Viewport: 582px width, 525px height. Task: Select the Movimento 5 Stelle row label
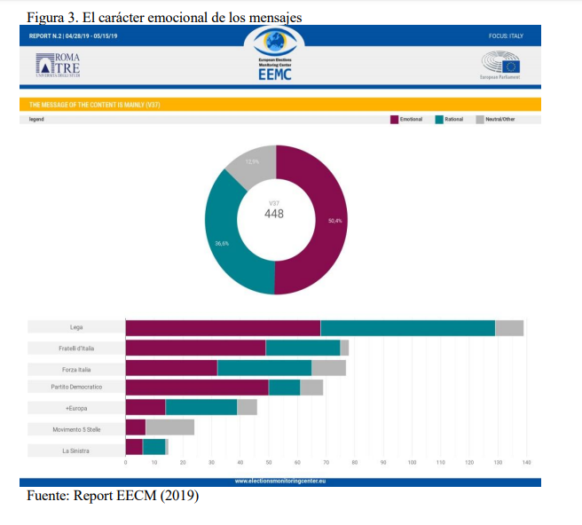76,428
